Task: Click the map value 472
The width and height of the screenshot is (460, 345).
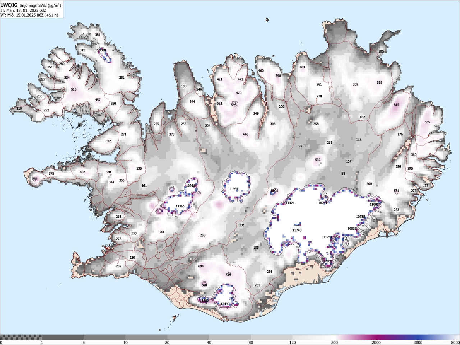Action: coord(240,79)
